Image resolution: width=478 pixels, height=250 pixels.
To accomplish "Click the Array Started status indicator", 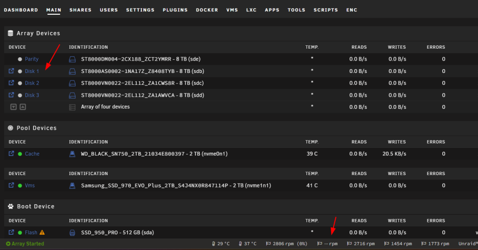I will coord(25,244).
